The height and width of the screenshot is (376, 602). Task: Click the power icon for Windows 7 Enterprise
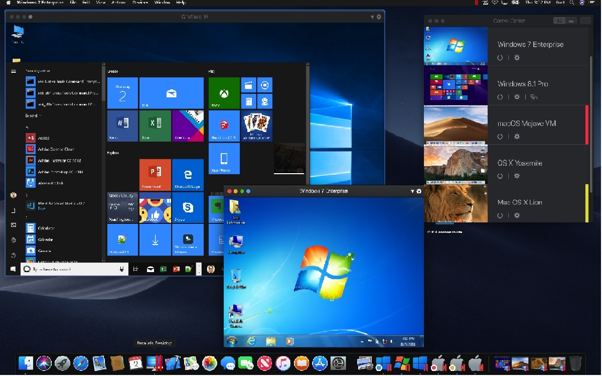pyautogui.click(x=500, y=58)
